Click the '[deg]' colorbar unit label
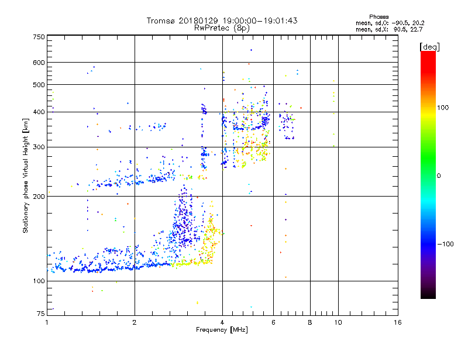This screenshot has height=351, width=468. point(429,47)
